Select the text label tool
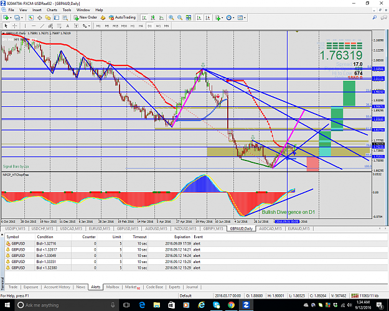This screenshot has height=311, width=389. click(x=76, y=26)
